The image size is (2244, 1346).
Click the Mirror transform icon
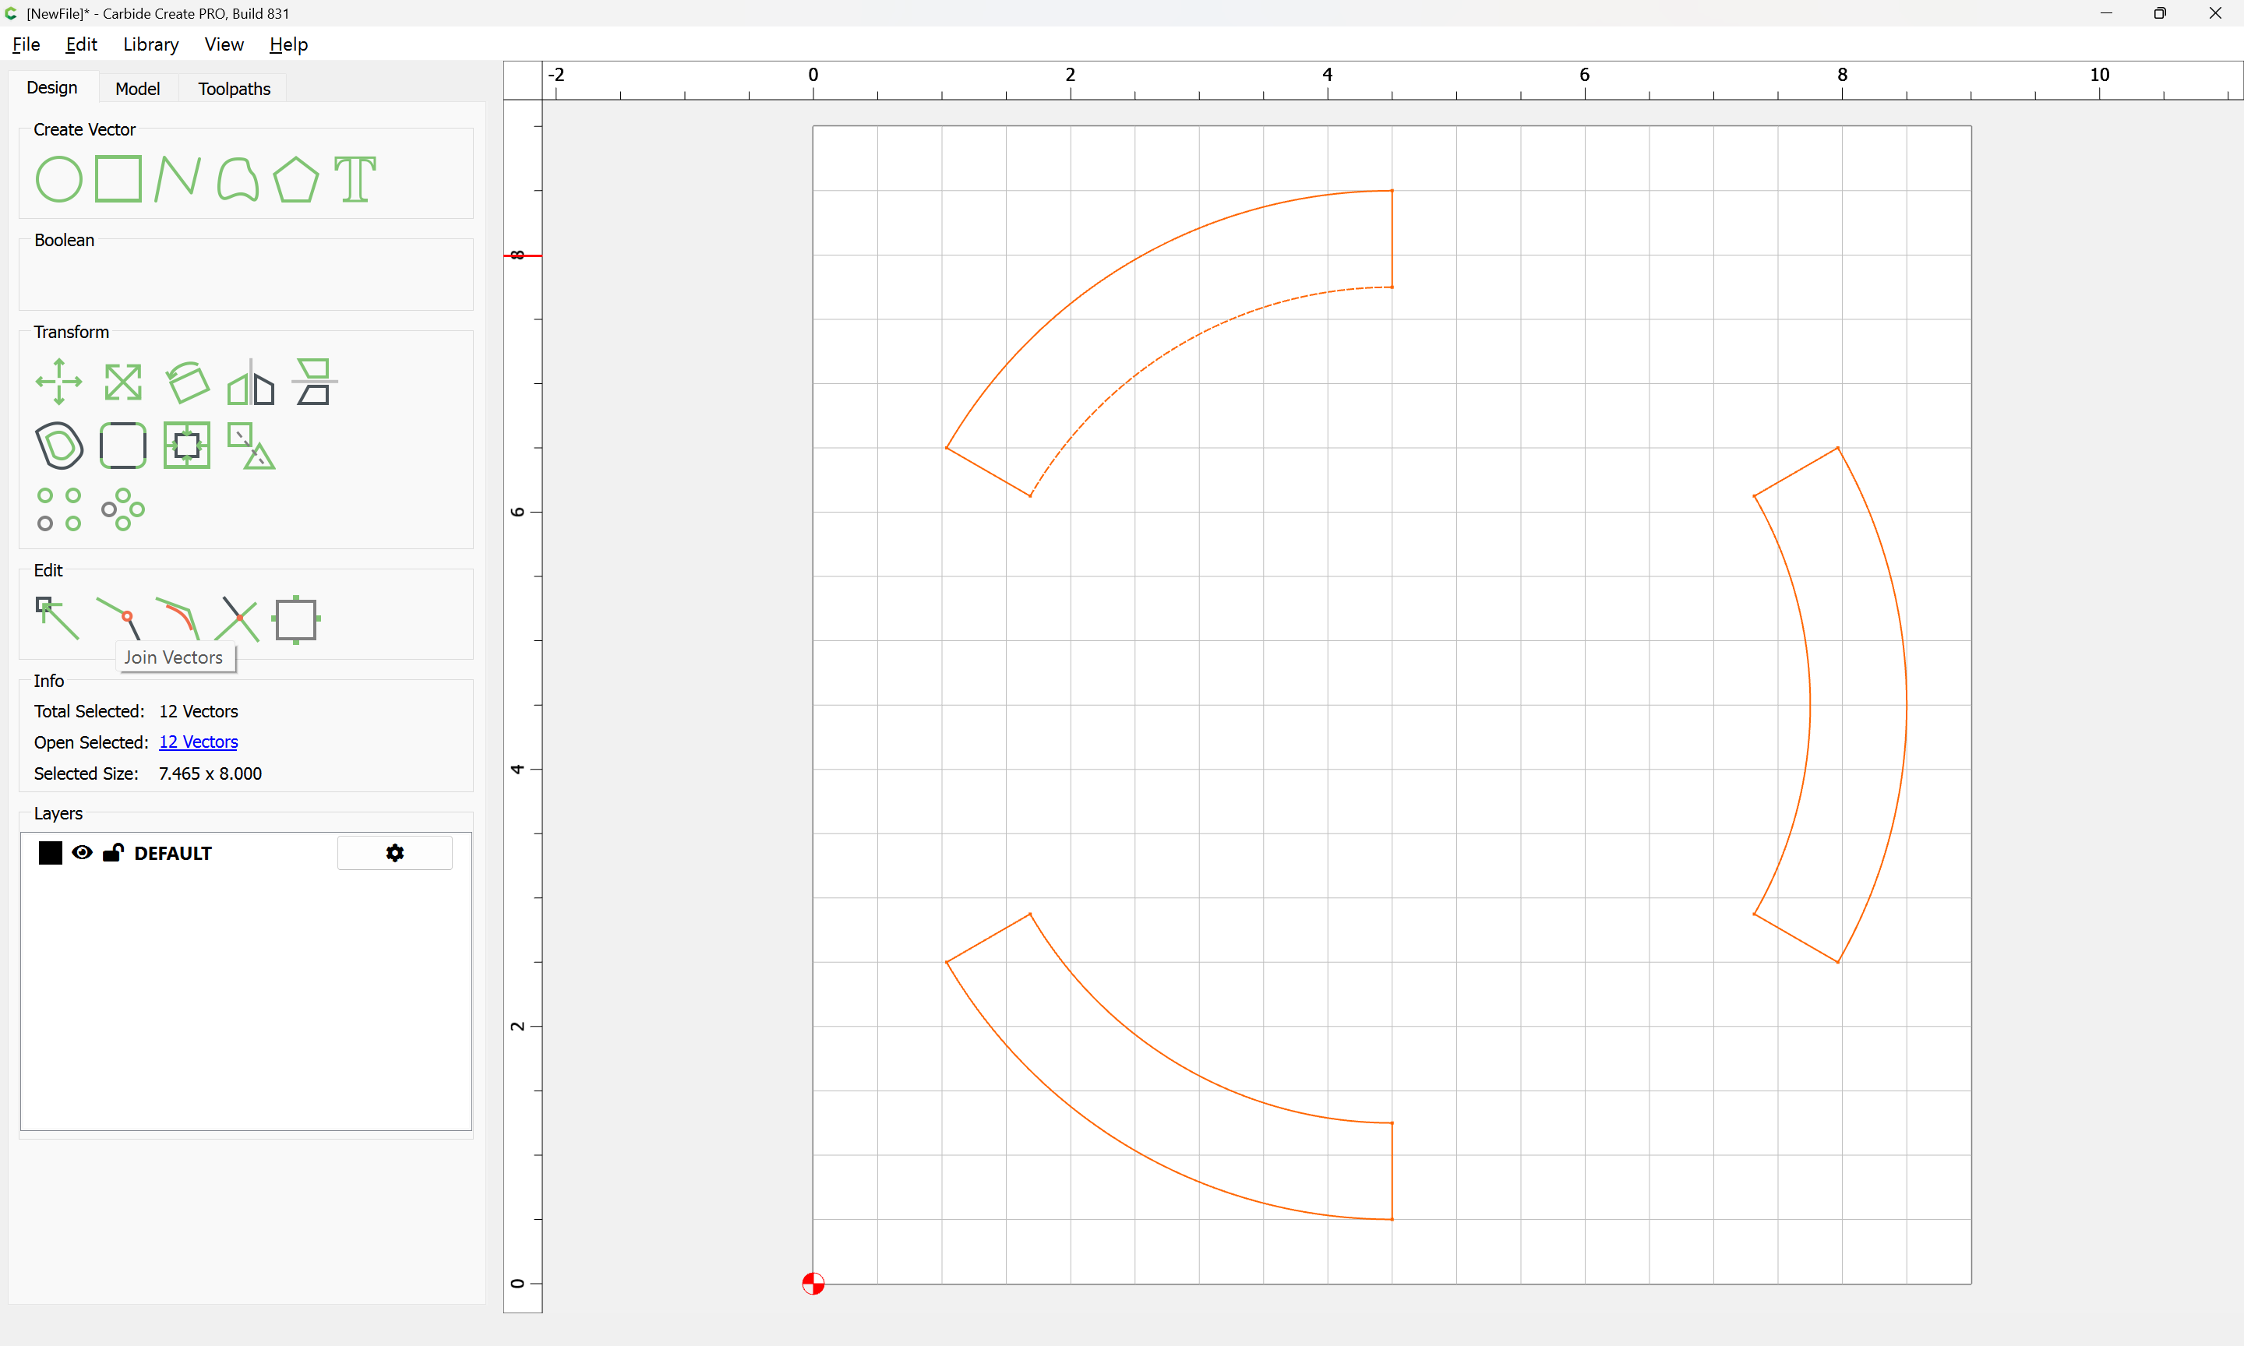click(250, 382)
